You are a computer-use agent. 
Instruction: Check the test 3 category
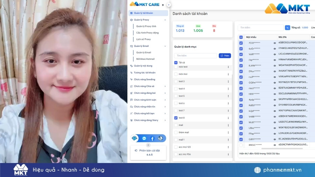[x=176, y=82]
